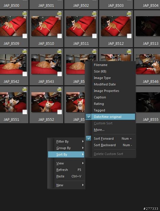The height and width of the screenshot is (211, 160).
Task: Sort by Rating
Action: [x=110, y=104]
